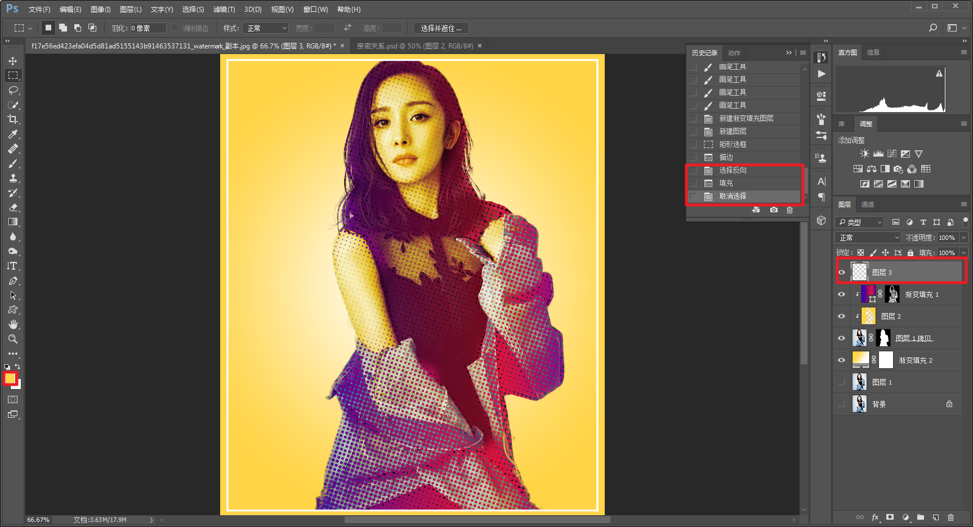The width and height of the screenshot is (973, 527).
Task: Create new group folder icon
Action: click(921, 517)
